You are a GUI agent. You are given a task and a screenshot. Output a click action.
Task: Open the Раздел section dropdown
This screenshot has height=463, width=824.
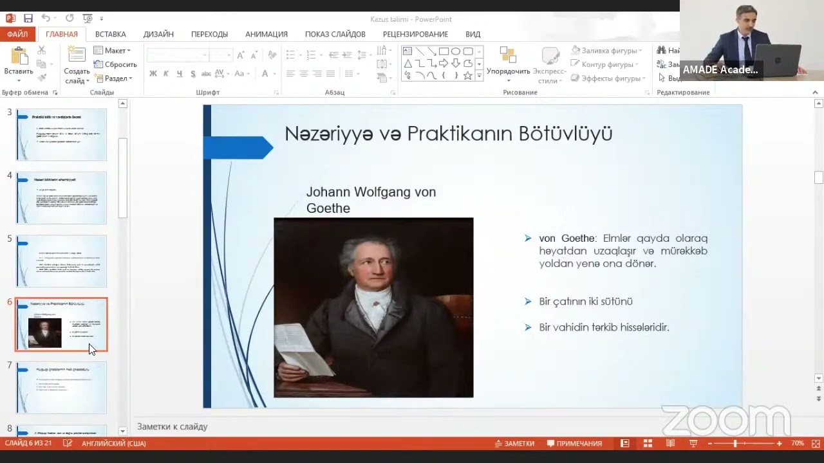click(114, 78)
